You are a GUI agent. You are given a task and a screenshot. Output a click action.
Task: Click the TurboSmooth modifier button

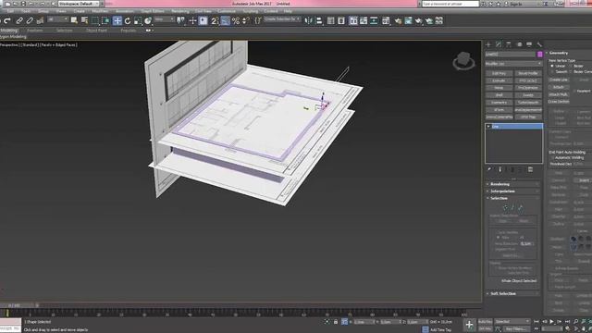528,103
